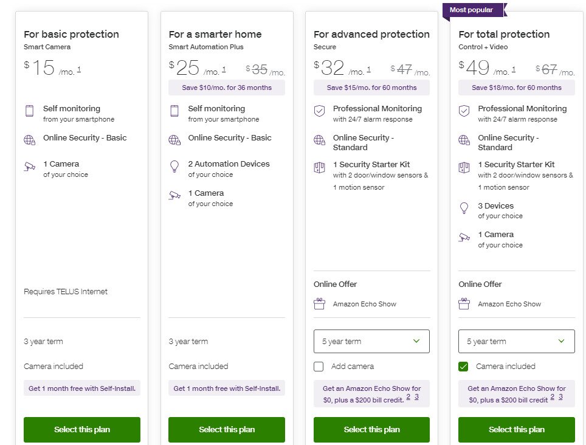Screen dimensions: 586x445
Task: Click the lightbulb icon beside 2 Automation Devices
Action: [174, 167]
